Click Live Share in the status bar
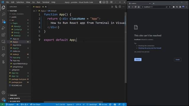The height and width of the screenshot is (106, 189). point(35,105)
